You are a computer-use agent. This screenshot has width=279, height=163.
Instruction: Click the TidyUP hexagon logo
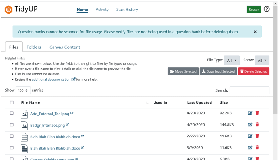tap(8, 10)
